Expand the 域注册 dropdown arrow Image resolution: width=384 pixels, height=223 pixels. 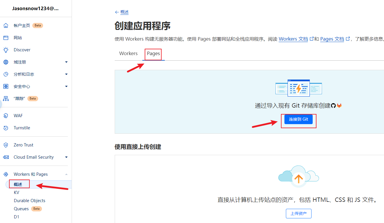(x=66, y=62)
